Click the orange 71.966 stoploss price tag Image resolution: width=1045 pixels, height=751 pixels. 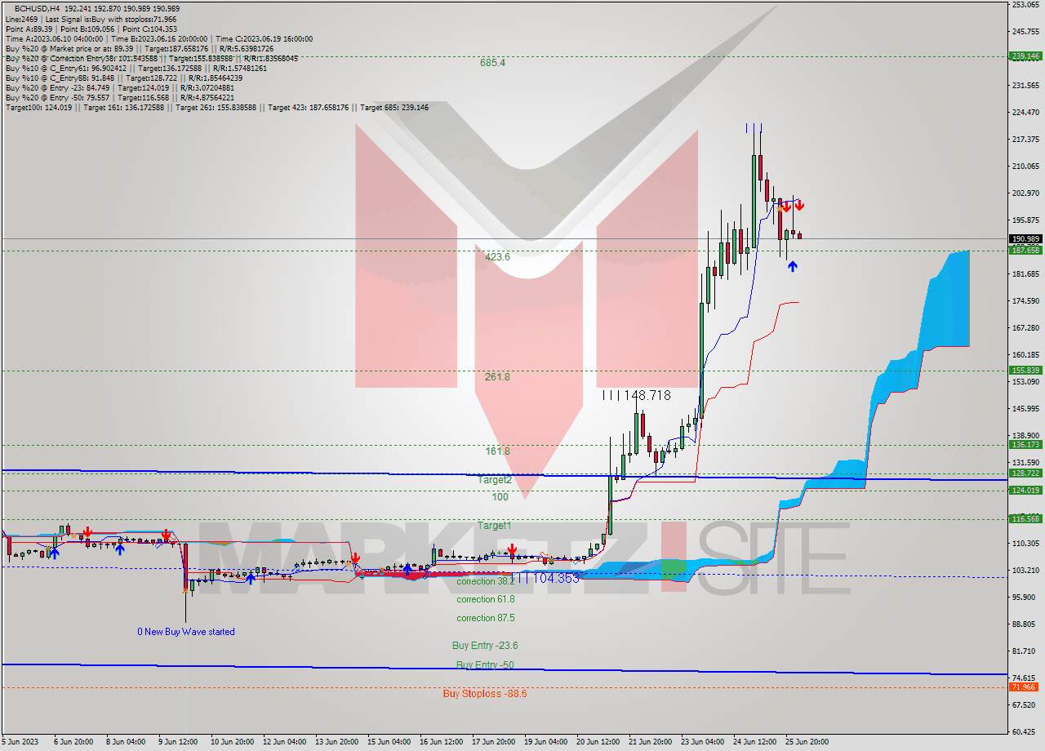tap(1025, 688)
